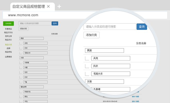Click the magnified 添加分类 button
The width and height of the screenshot is (170, 103).
(x=91, y=35)
